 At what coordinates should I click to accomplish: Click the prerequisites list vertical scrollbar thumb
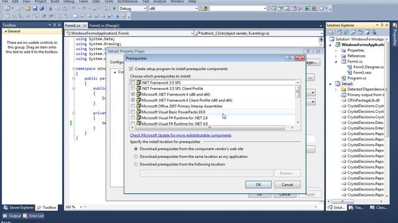(298, 91)
